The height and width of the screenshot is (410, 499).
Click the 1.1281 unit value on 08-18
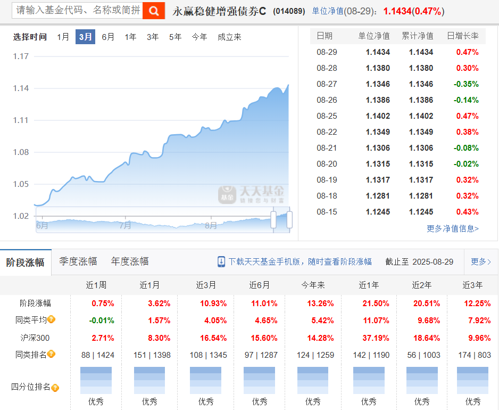(x=378, y=195)
